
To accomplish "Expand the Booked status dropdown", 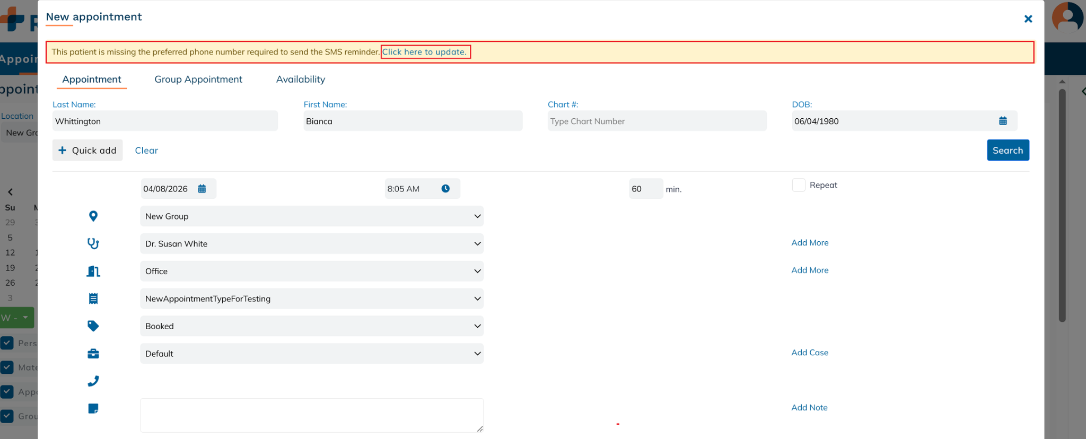I will [312, 326].
